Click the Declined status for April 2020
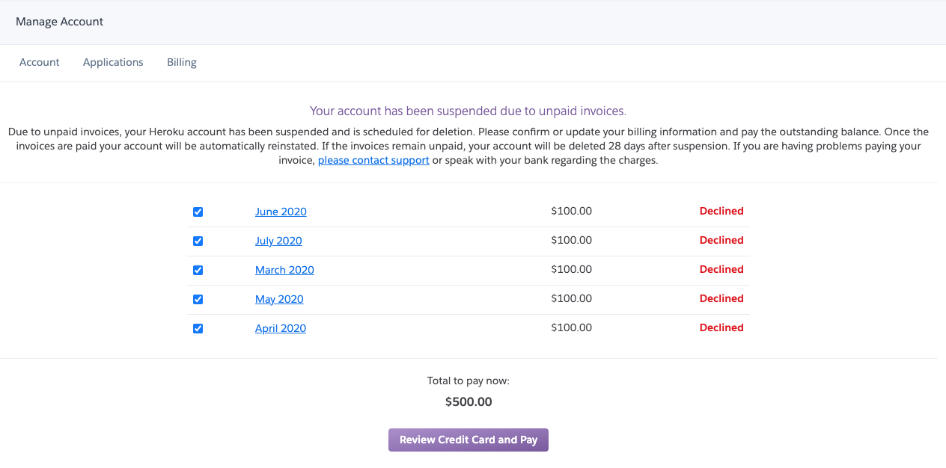Image resolution: width=946 pixels, height=468 pixels. (721, 328)
